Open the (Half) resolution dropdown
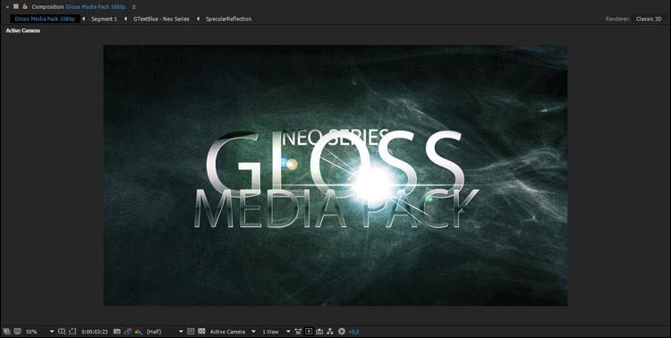This screenshot has width=671, height=338. coord(165,332)
